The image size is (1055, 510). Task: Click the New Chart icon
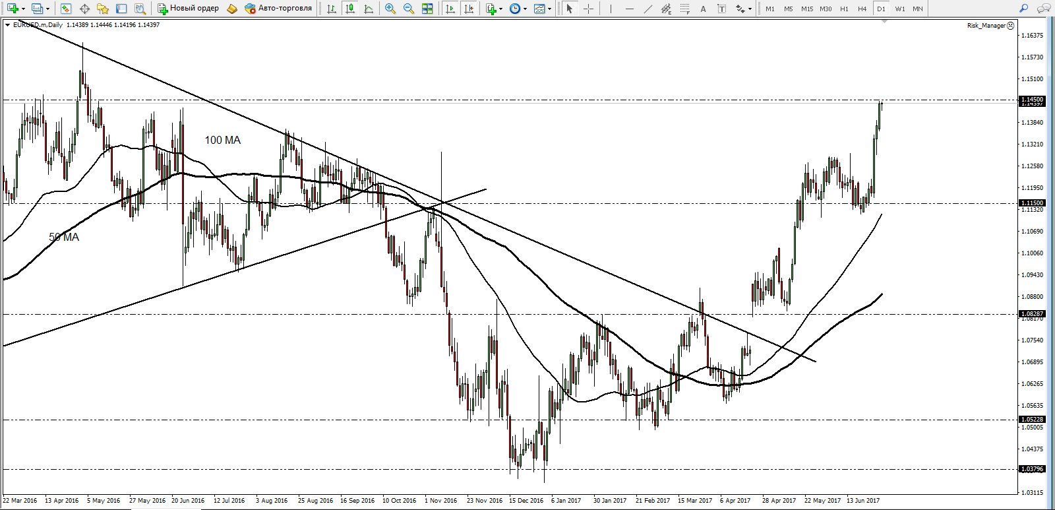pos(13,9)
